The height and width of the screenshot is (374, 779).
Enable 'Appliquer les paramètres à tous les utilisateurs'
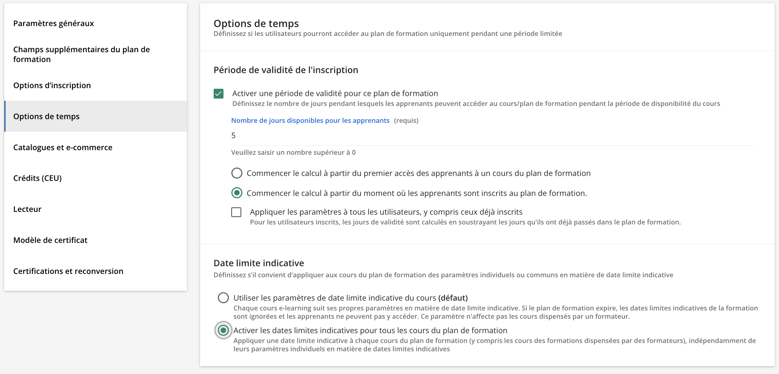236,212
